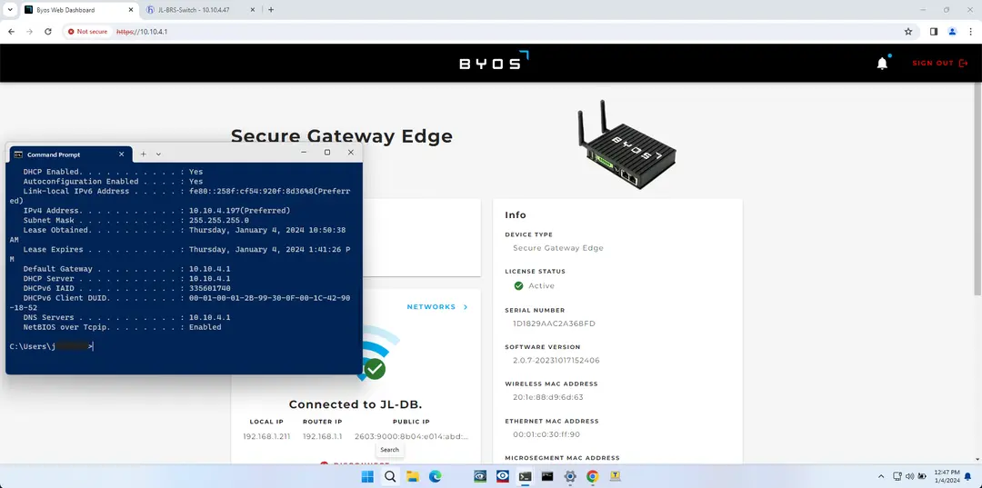Open the notifications bell in Byos header
The height and width of the screenshot is (488, 982).
pos(882,64)
